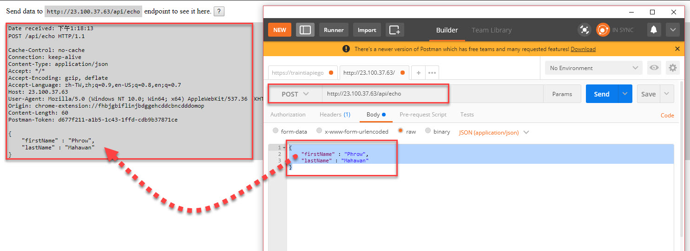Click the Host: 23.100.37.63 line
The height and width of the screenshot is (251, 690).
pos(38,92)
